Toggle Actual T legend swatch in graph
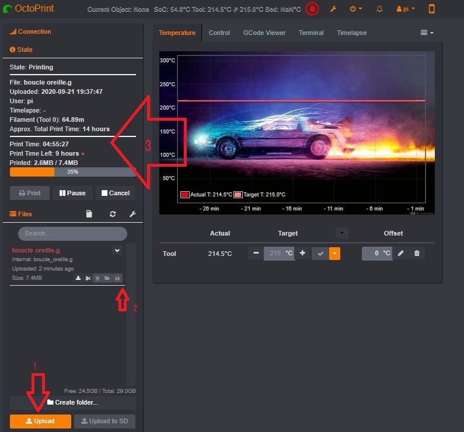The image size is (464, 432). (184, 195)
